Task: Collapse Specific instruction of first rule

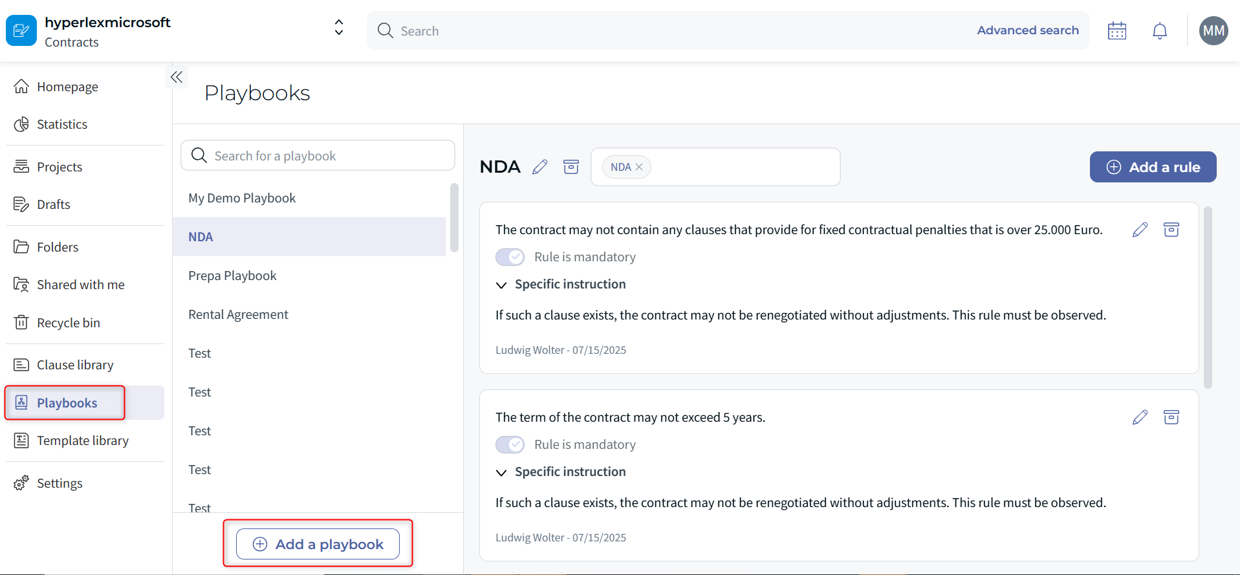Action: pos(501,285)
